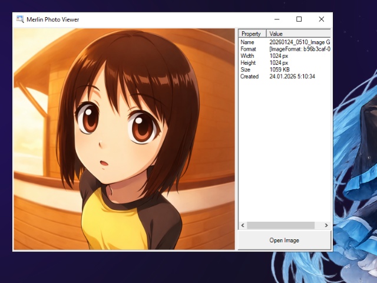
Task: Maximize the Merlin Photo Viewer window
Action: 299,19
